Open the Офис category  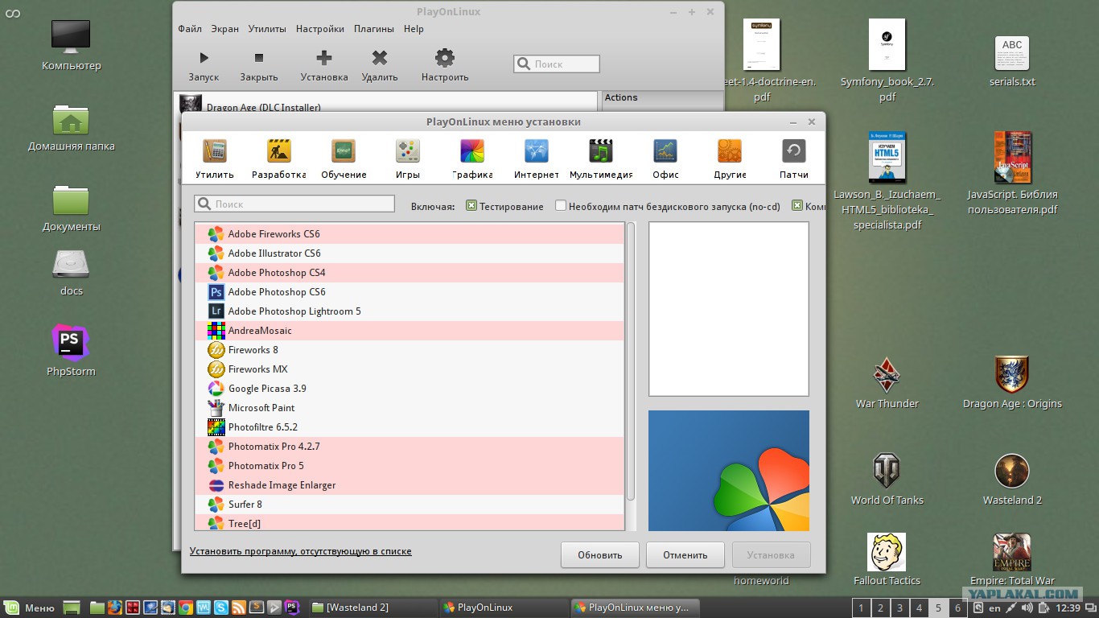click(665, 159)
